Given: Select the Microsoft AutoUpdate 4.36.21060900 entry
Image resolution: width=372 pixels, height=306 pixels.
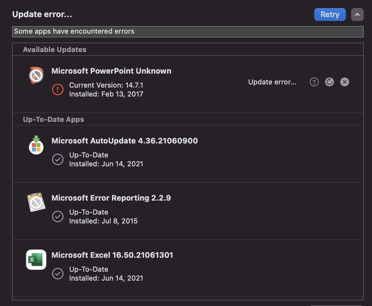Looking at the screenshot, I should pos(125,141).
